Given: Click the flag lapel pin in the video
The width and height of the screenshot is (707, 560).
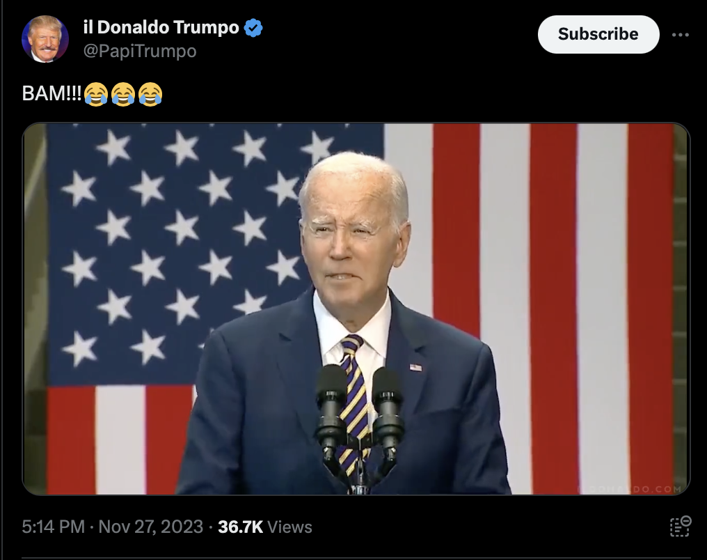Looking at the screenshot, I should coord(415,368).
